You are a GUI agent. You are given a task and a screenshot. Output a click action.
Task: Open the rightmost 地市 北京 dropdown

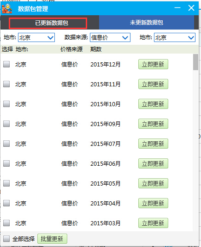(x=175, y=37)
